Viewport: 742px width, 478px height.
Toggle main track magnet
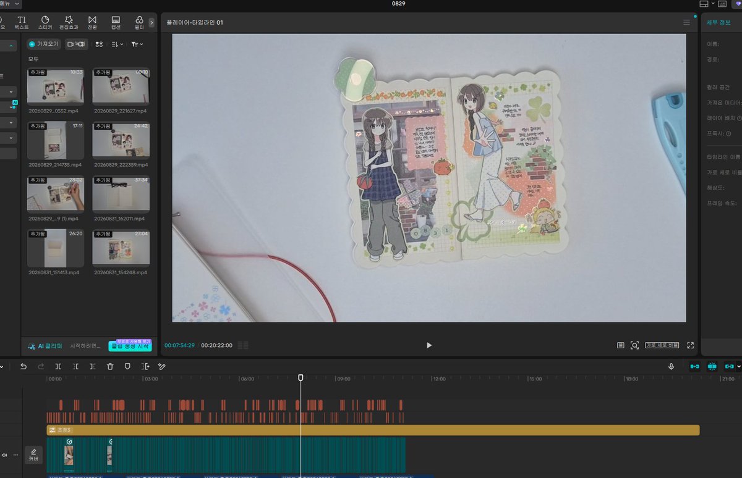point(695,366)
